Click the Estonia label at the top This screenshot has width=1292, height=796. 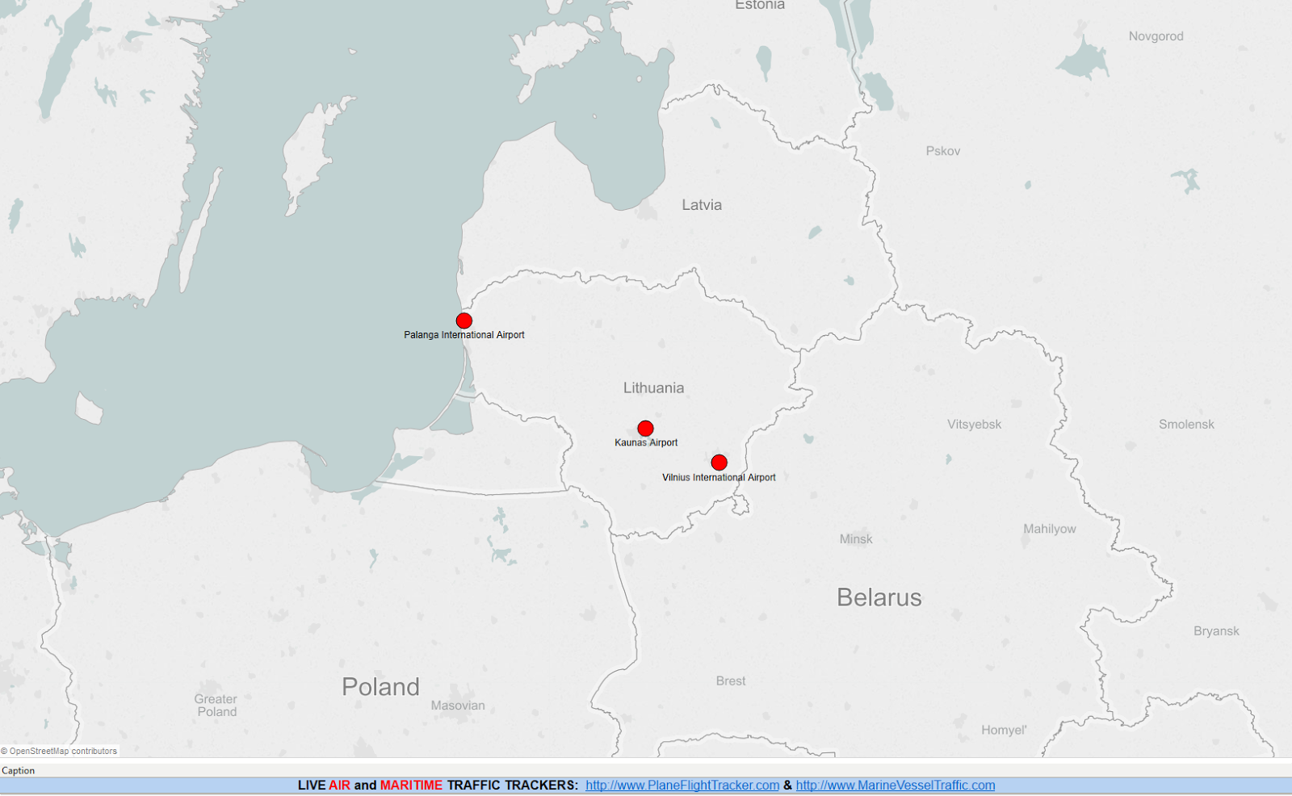click(x=760, y=5)
